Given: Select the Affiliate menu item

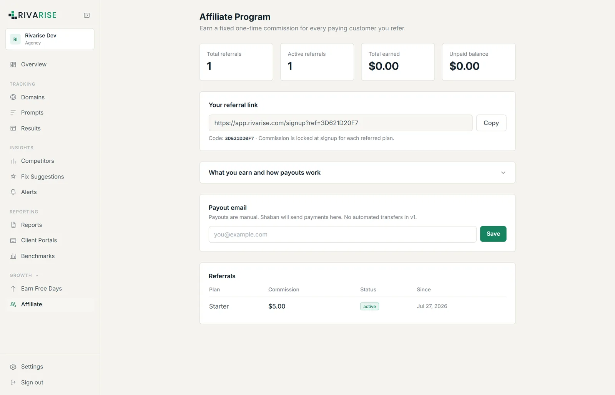Looking at the screenshot, I should [50, 304].
